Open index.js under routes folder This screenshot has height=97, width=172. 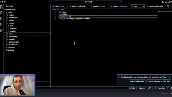point(27,31)
